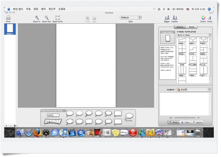Open the gear action menu below page list
221x157 pixels.
coord(15,126)
